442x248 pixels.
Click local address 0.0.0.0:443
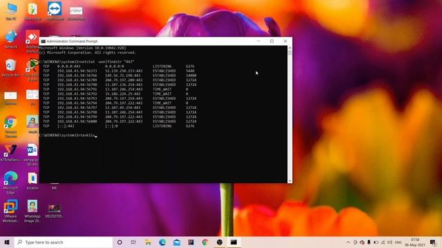tap(69, 66)
